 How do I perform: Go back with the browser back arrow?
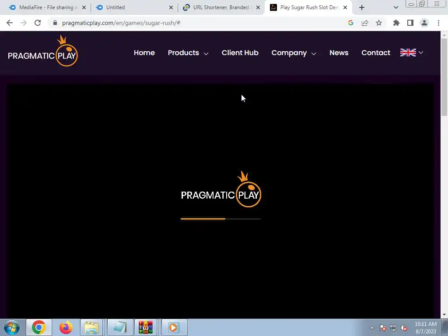10,23
